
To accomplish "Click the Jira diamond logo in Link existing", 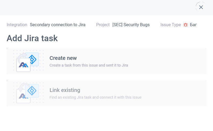I will (x=32, y=91).
